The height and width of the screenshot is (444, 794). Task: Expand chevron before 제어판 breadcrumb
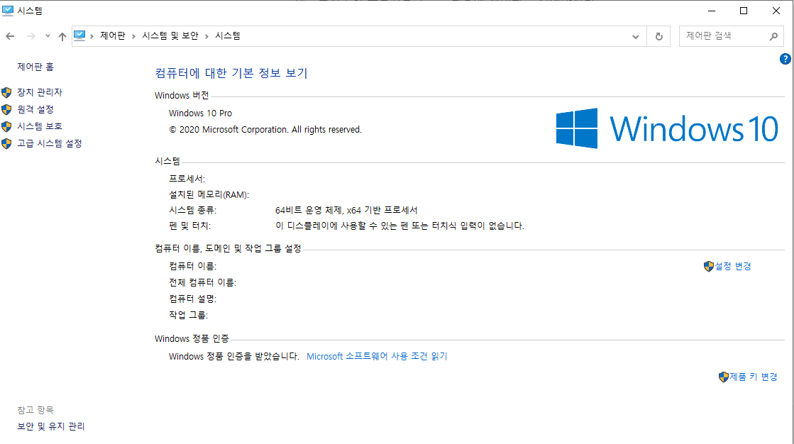point(92,36)
